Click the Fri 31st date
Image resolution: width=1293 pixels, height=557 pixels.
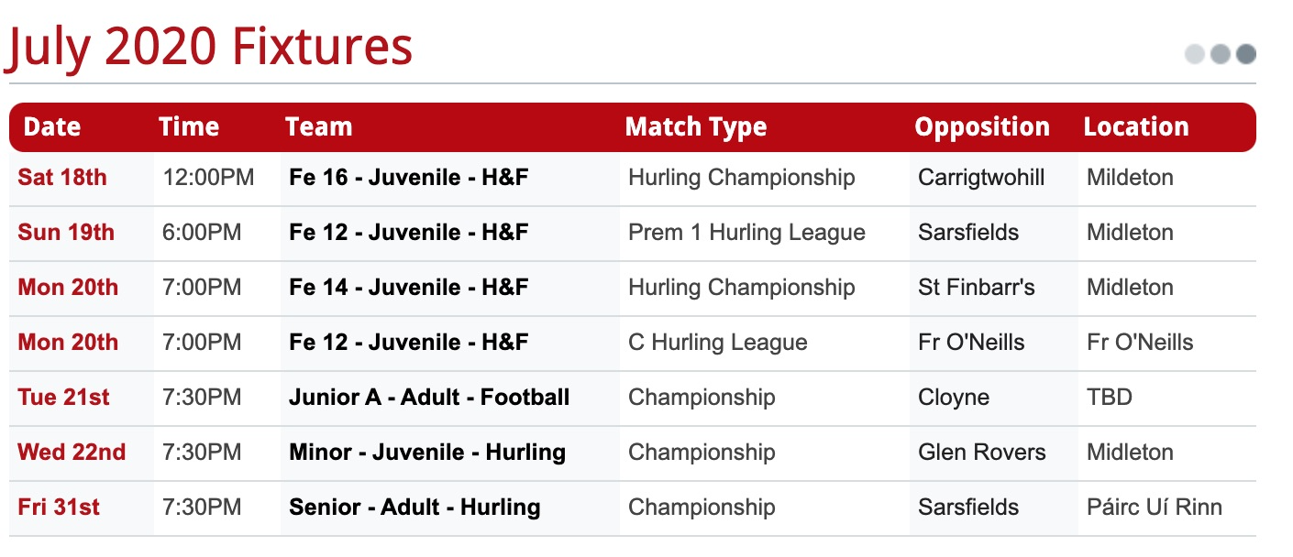[x=59, y=508]
